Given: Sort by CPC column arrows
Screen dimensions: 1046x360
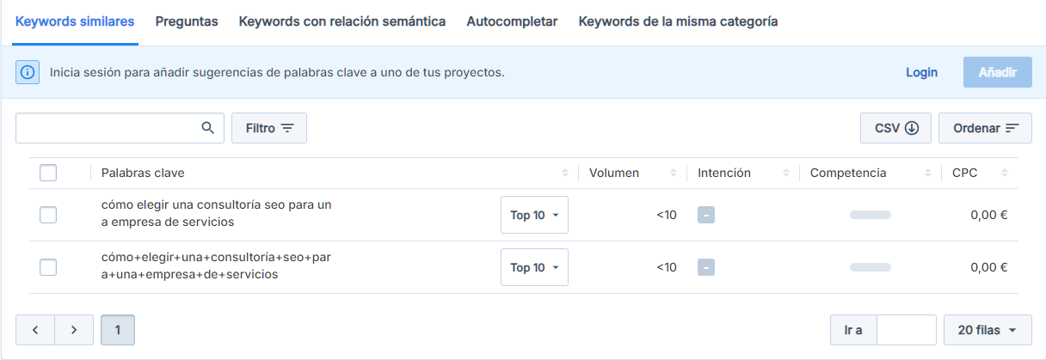Looking at the screenshot, I should [1006, 173].
